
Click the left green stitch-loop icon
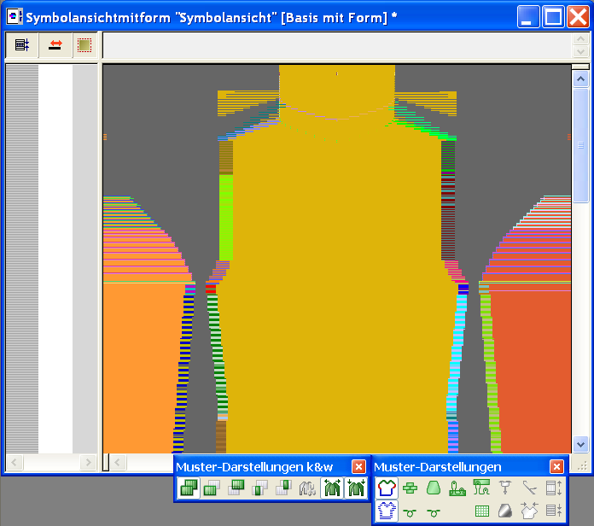410,512
